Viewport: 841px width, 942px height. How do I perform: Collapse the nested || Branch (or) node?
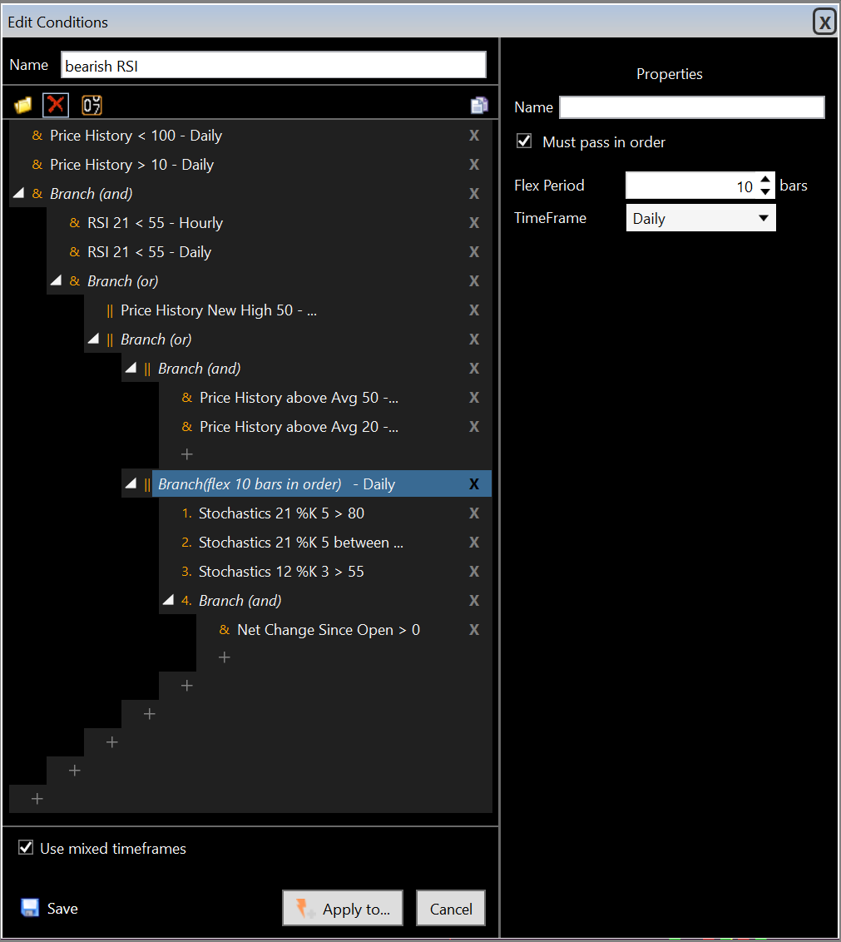pyautogui.click(x=93, y=339)
